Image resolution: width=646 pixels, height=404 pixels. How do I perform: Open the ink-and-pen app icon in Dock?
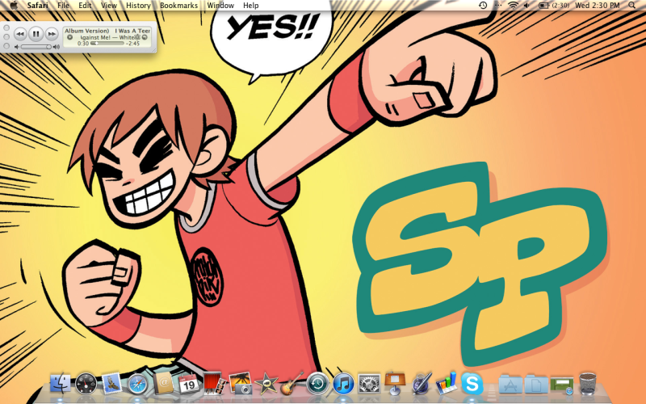[x=421, y=383]
